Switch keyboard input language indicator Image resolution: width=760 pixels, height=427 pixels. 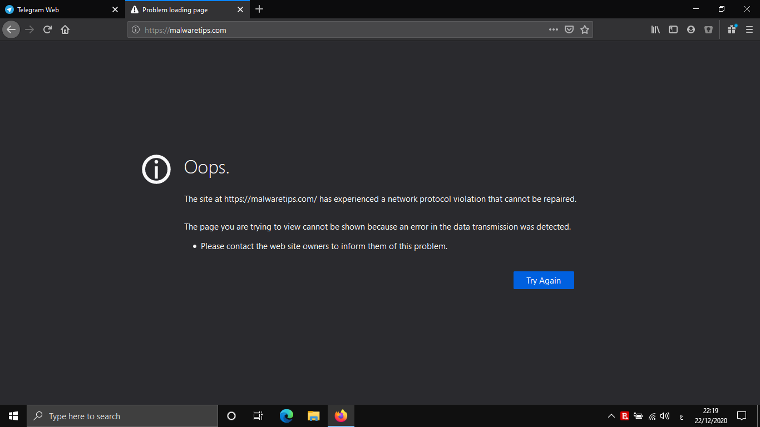(682, 416)
